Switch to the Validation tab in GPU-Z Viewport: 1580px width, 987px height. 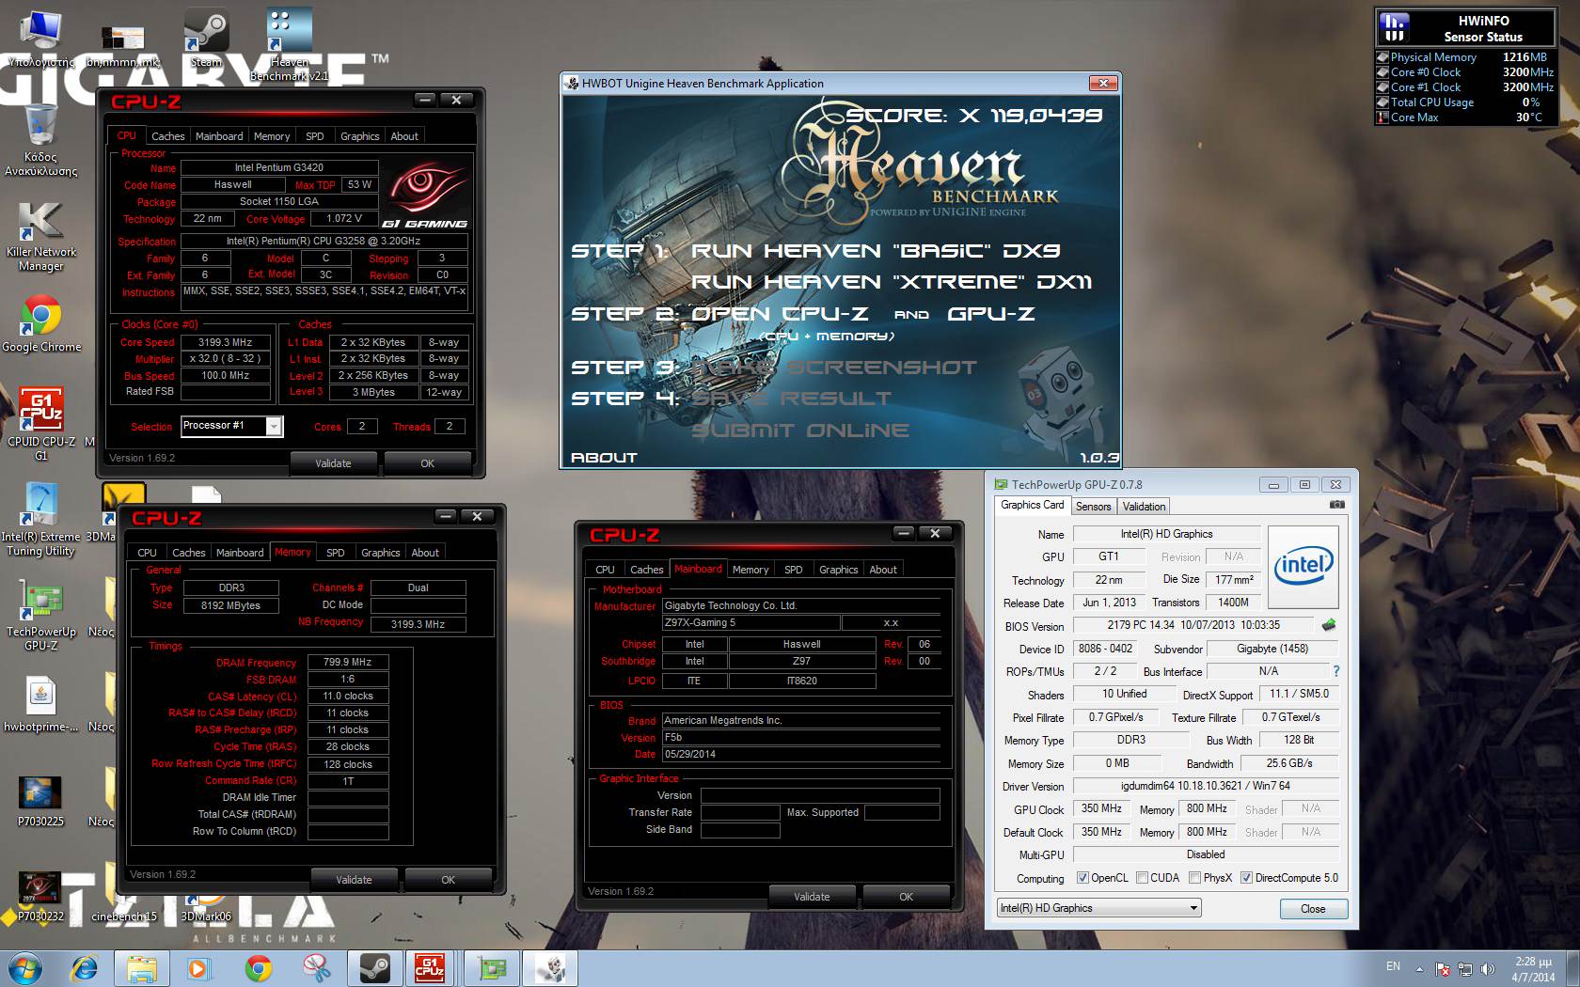click(1144, 506)
